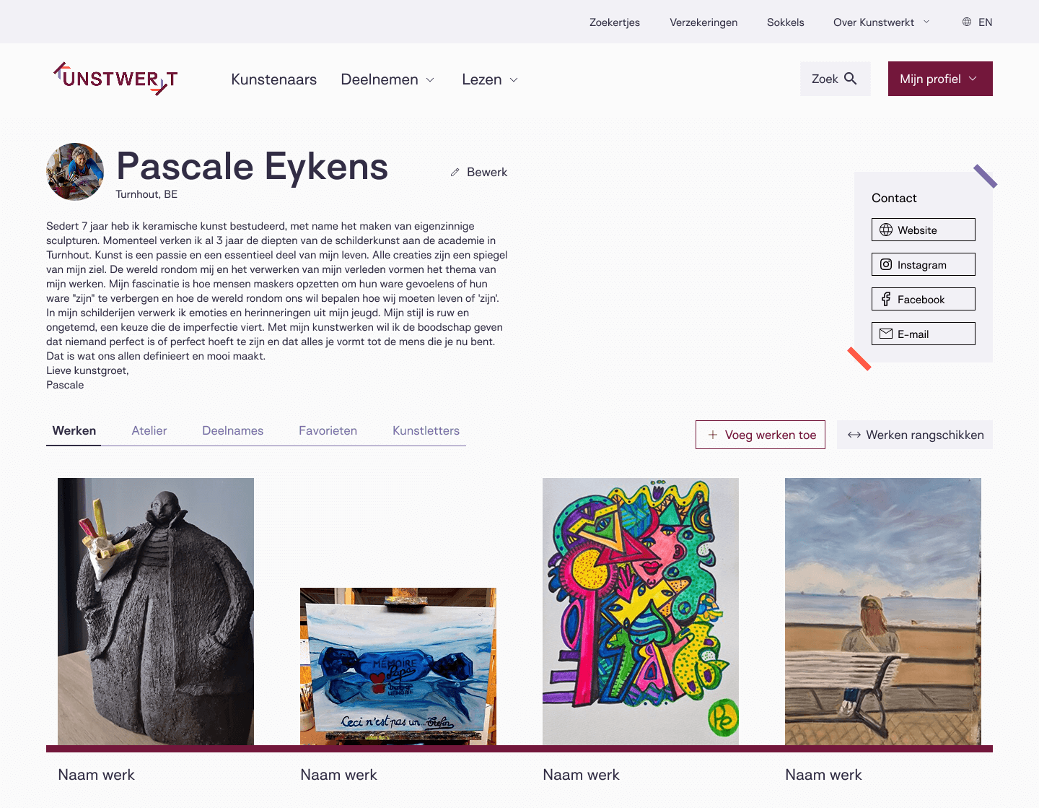
Task: Click the arrows icon in Werken rangschikken
Action: click(x=854, y=435)
